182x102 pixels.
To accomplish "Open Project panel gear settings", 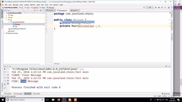I will pyautogui.click(x=40, y=10).
